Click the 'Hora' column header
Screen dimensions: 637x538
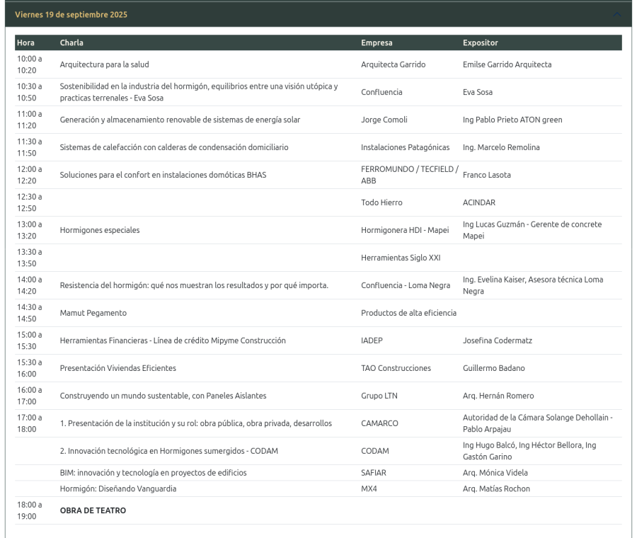pos(25,43)
